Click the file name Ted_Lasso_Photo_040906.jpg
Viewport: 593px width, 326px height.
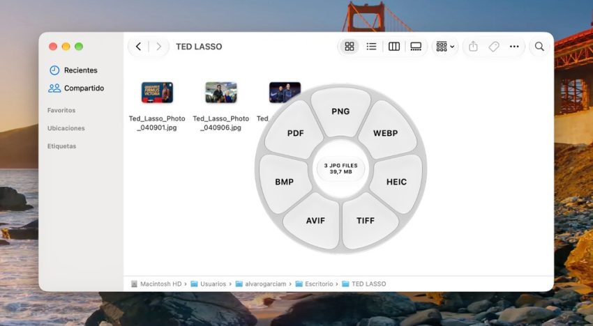pyautogui.click(x=221, y=123)
